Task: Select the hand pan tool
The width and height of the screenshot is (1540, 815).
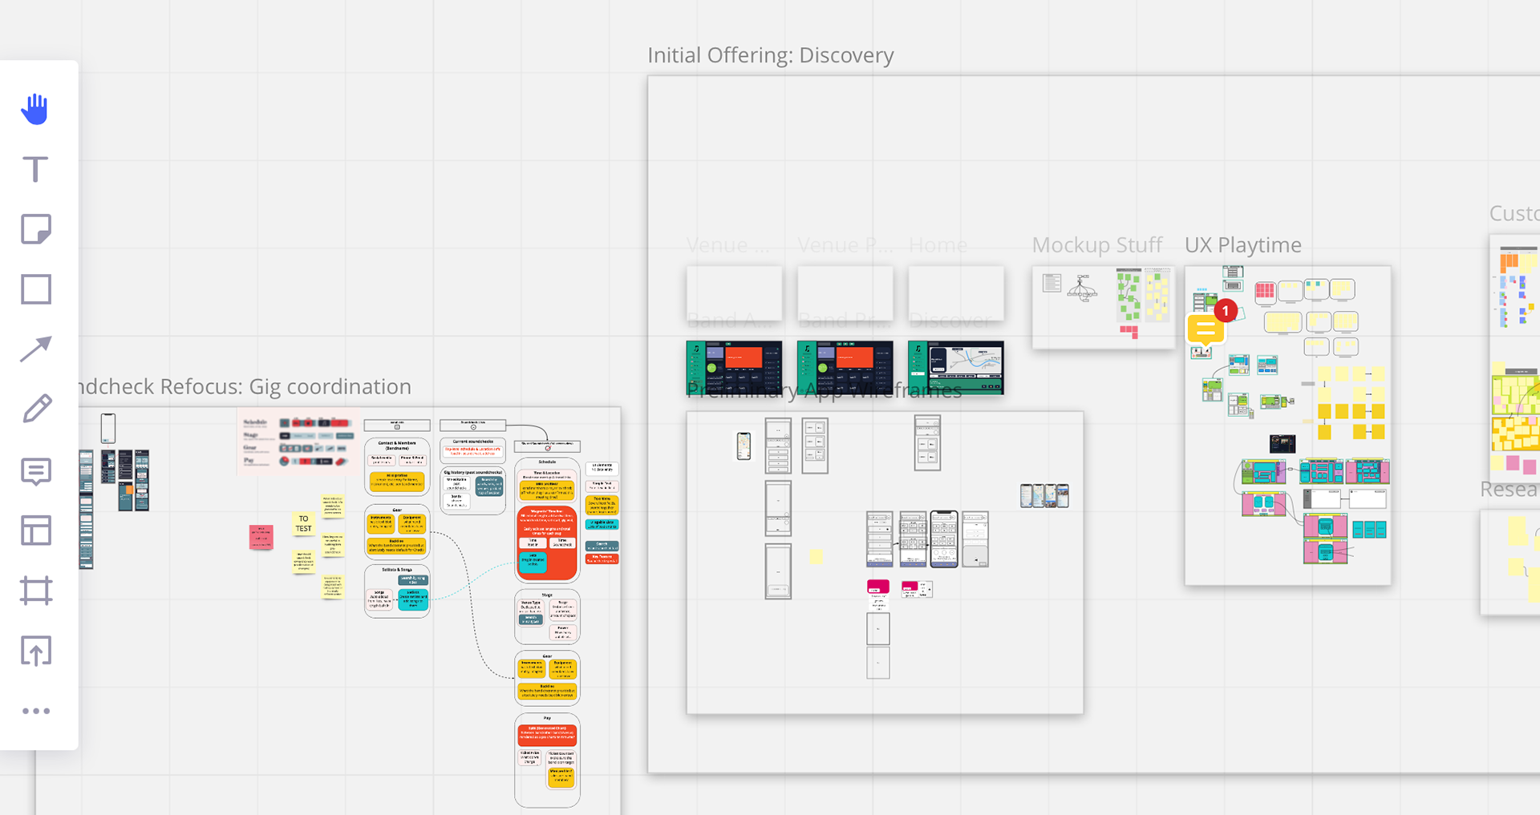Action: pos(35,109)
